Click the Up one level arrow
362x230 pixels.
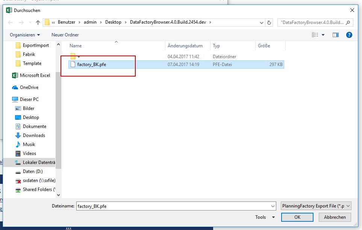[x=38, y=23]
